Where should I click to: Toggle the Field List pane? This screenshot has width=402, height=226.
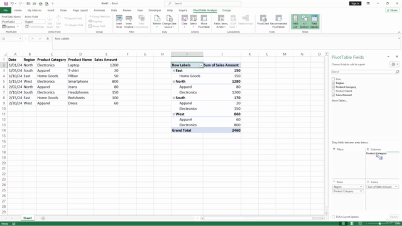pyautogui.click(x=295, y=21)
